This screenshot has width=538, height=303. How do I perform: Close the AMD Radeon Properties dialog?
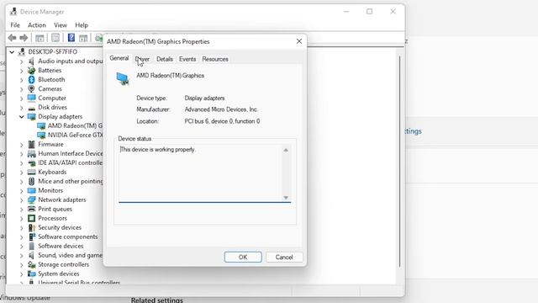299,41
